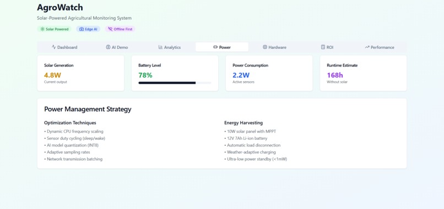Click the activity pulse icon on Dashboard tab
The width and height of the screenshot is (444, 209).
54,47
